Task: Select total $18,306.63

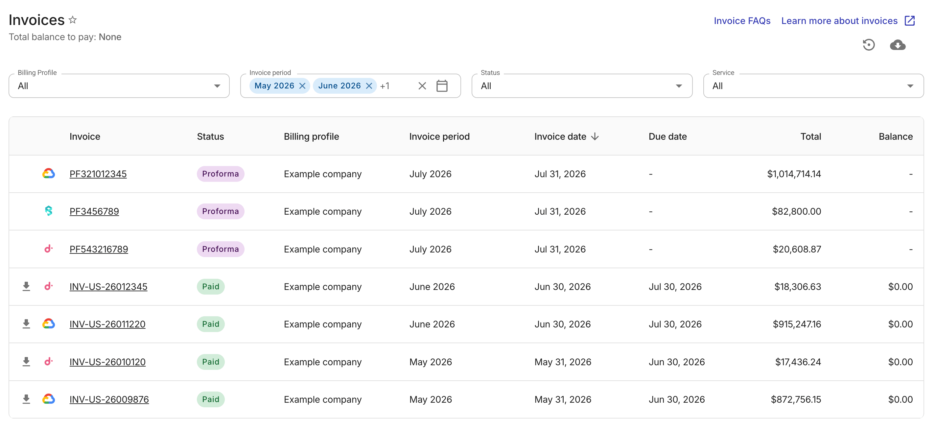Action: [x=798, y=286]
